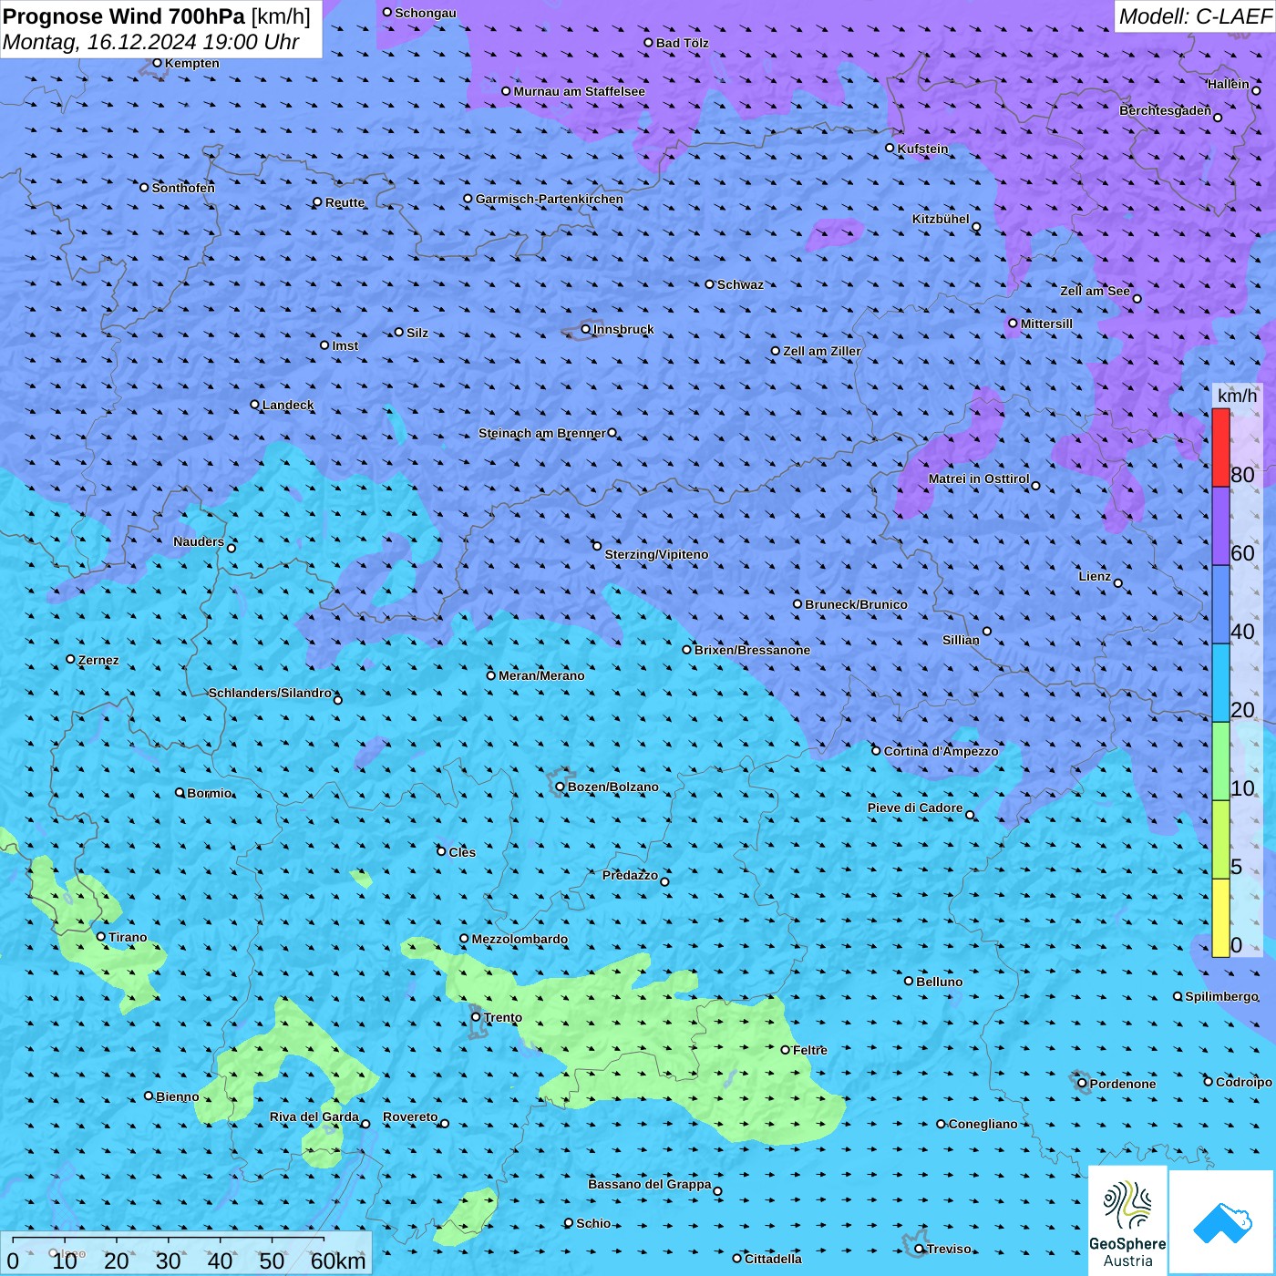Click the 'Sterzing/Vipiteno' label

(656, 554)
